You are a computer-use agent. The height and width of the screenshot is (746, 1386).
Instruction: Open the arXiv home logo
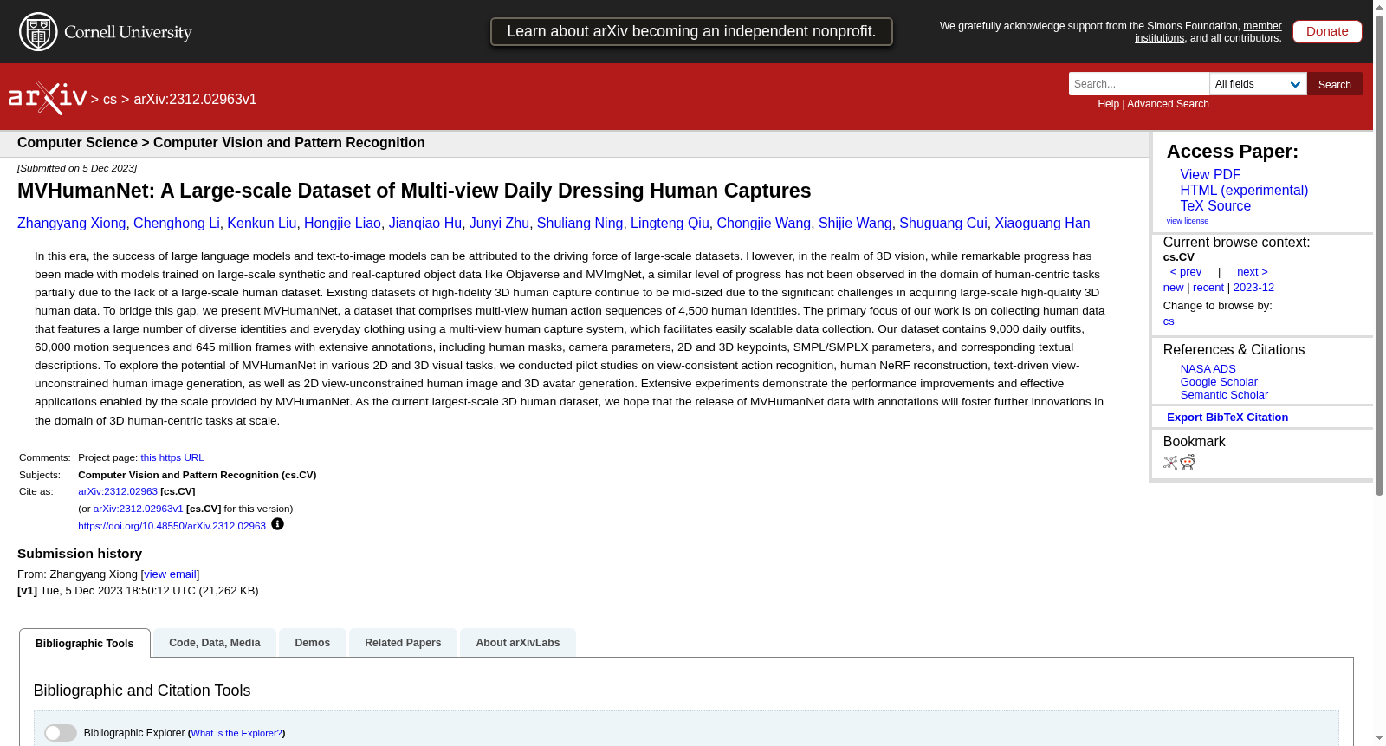click(48, 98)
